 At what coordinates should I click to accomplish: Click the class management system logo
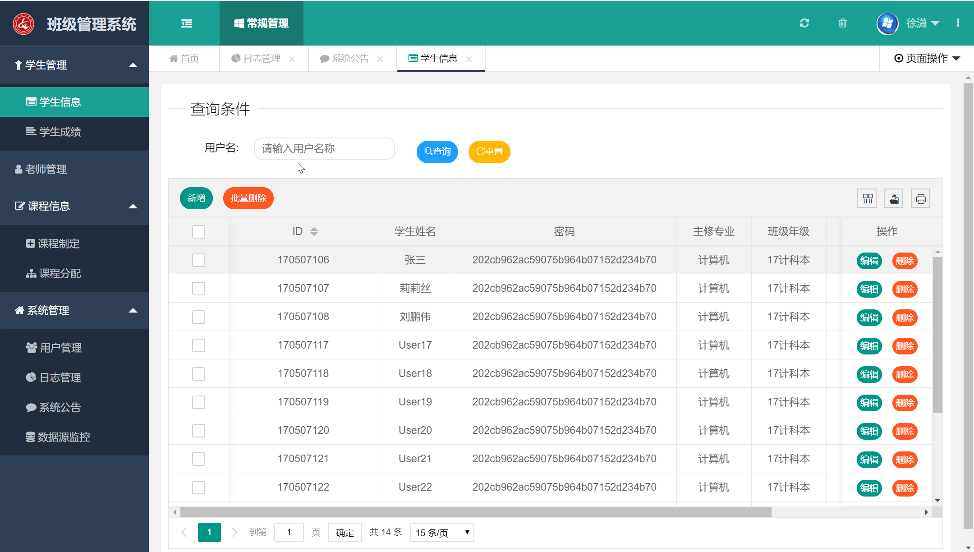[23, 24]
